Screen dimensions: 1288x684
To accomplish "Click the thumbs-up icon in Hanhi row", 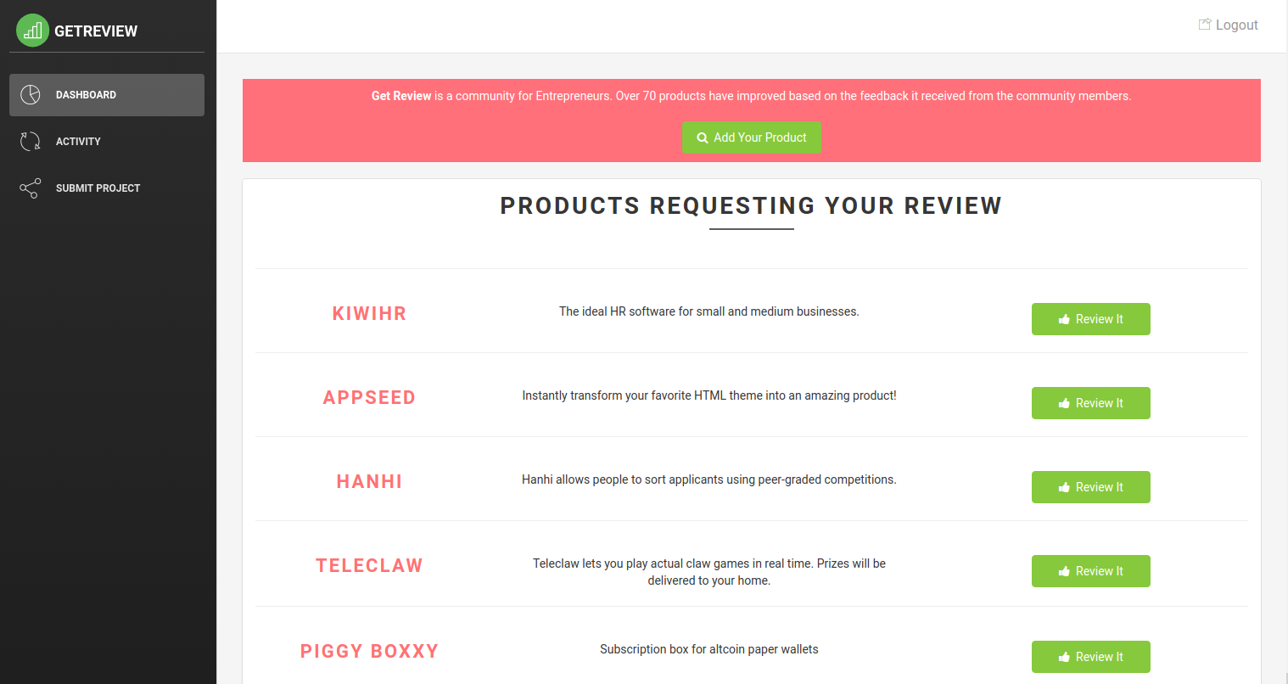I will coord(1064,487).
